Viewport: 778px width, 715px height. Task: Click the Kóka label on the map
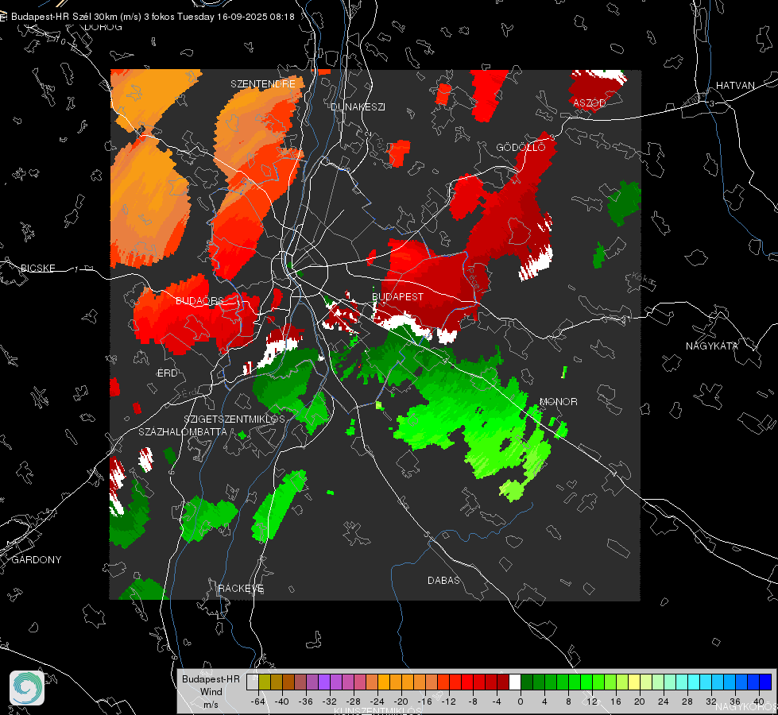[x=643, y=280]
